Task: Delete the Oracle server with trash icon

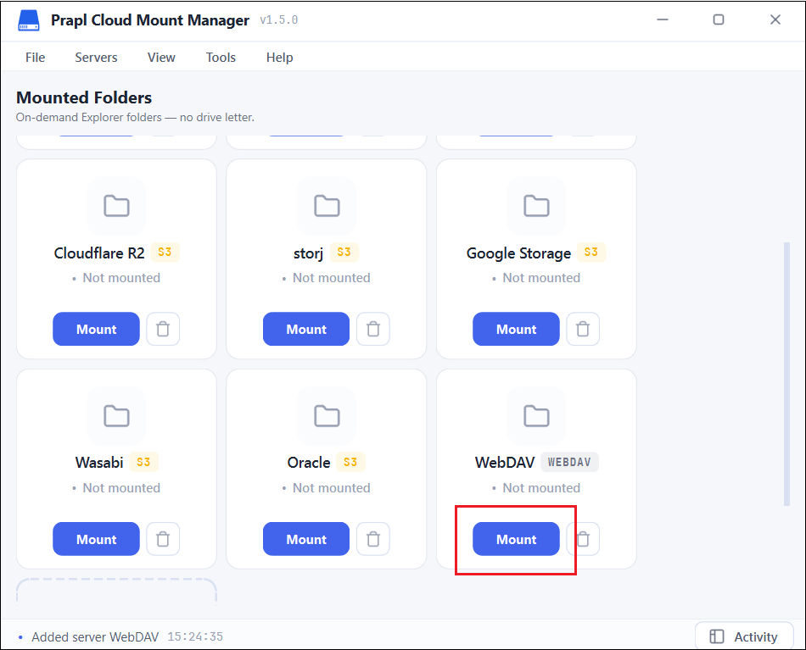Action: pos(373,539)
